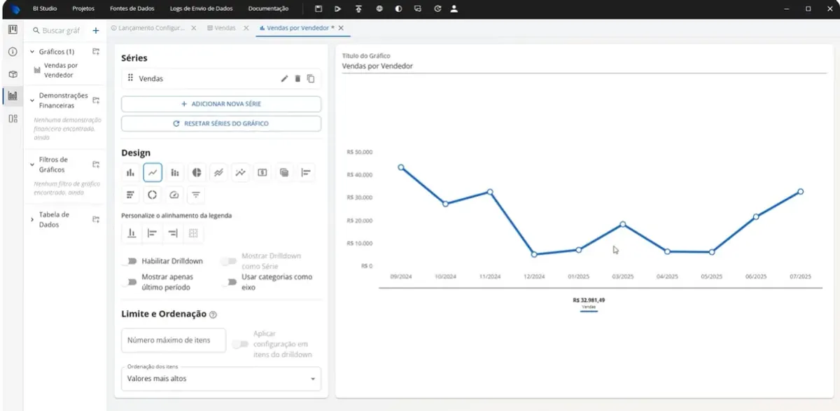Toggle Mostrar apenas último período switch
The width and height of the screenshot is (840, 411).
129,282
